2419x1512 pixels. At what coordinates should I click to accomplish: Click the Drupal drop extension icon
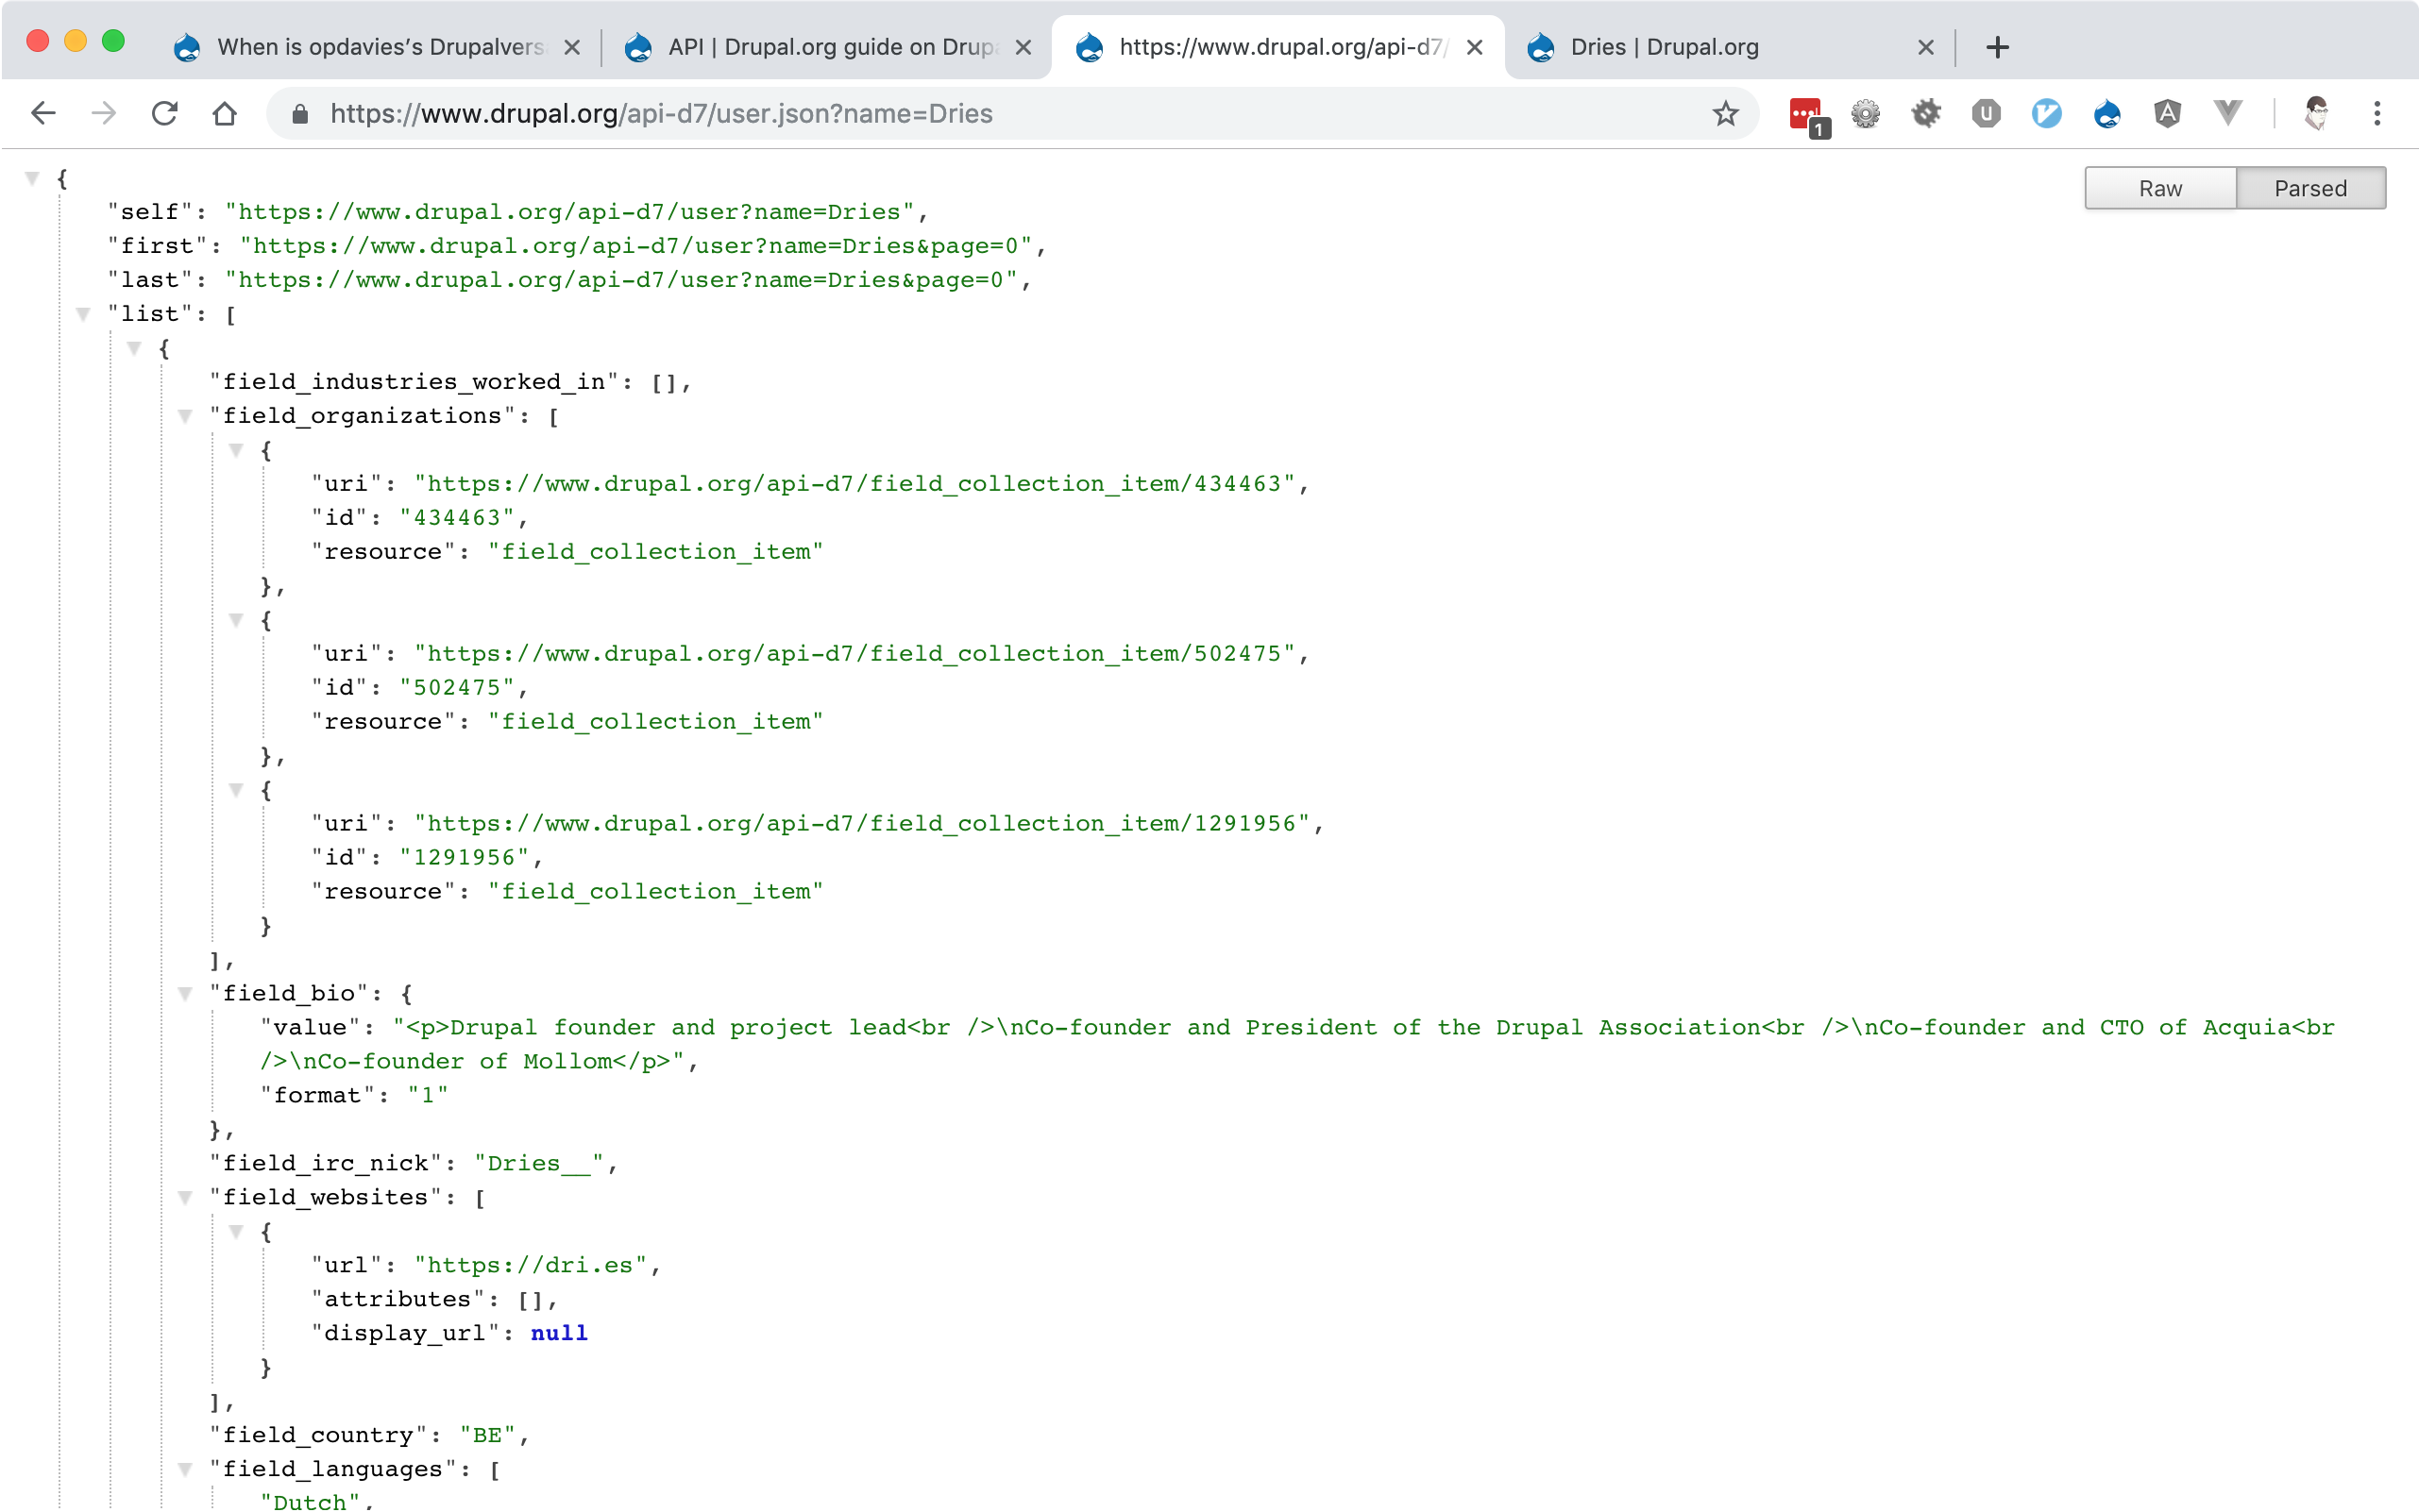[2106, 113]
